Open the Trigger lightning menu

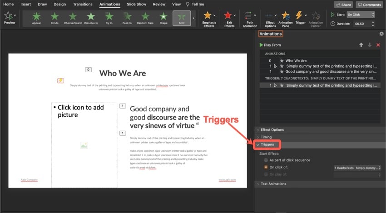(301, 18)
